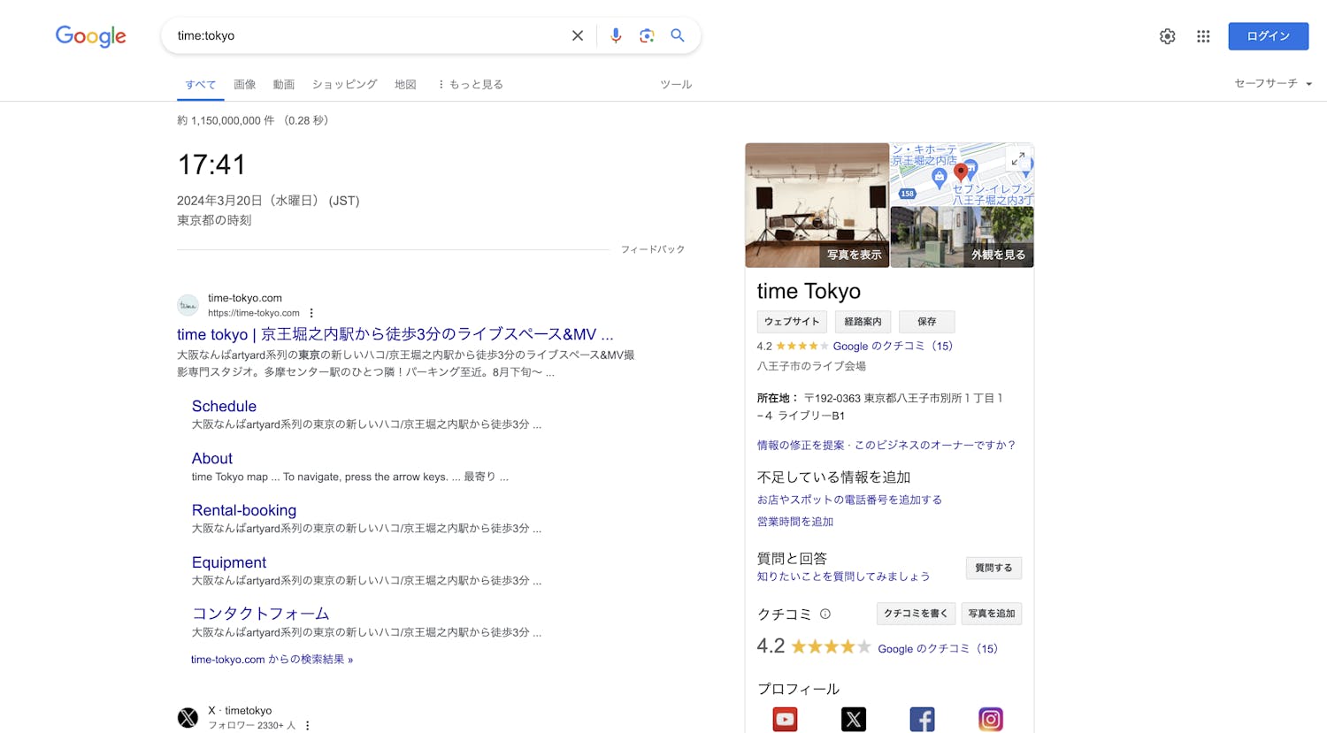This screenshot has height=733, width=1327.
Task: Open the Rental-booking sitelink
Action: coord(244,510)
